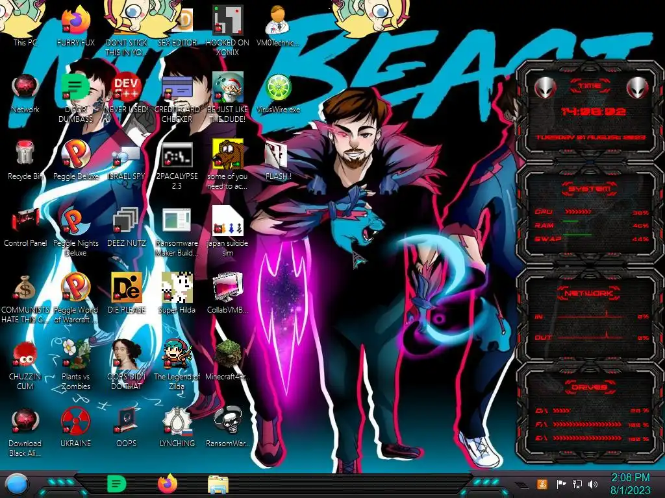665x498 pixels.
Task: Click the RAM usage row in widget
Action: (x=592, y=225)
